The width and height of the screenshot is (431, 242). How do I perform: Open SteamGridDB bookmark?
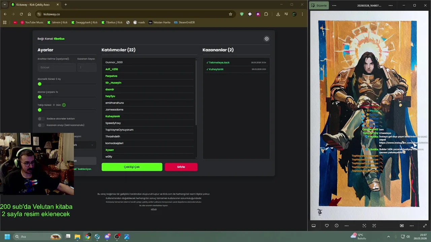tap(184, 23)
